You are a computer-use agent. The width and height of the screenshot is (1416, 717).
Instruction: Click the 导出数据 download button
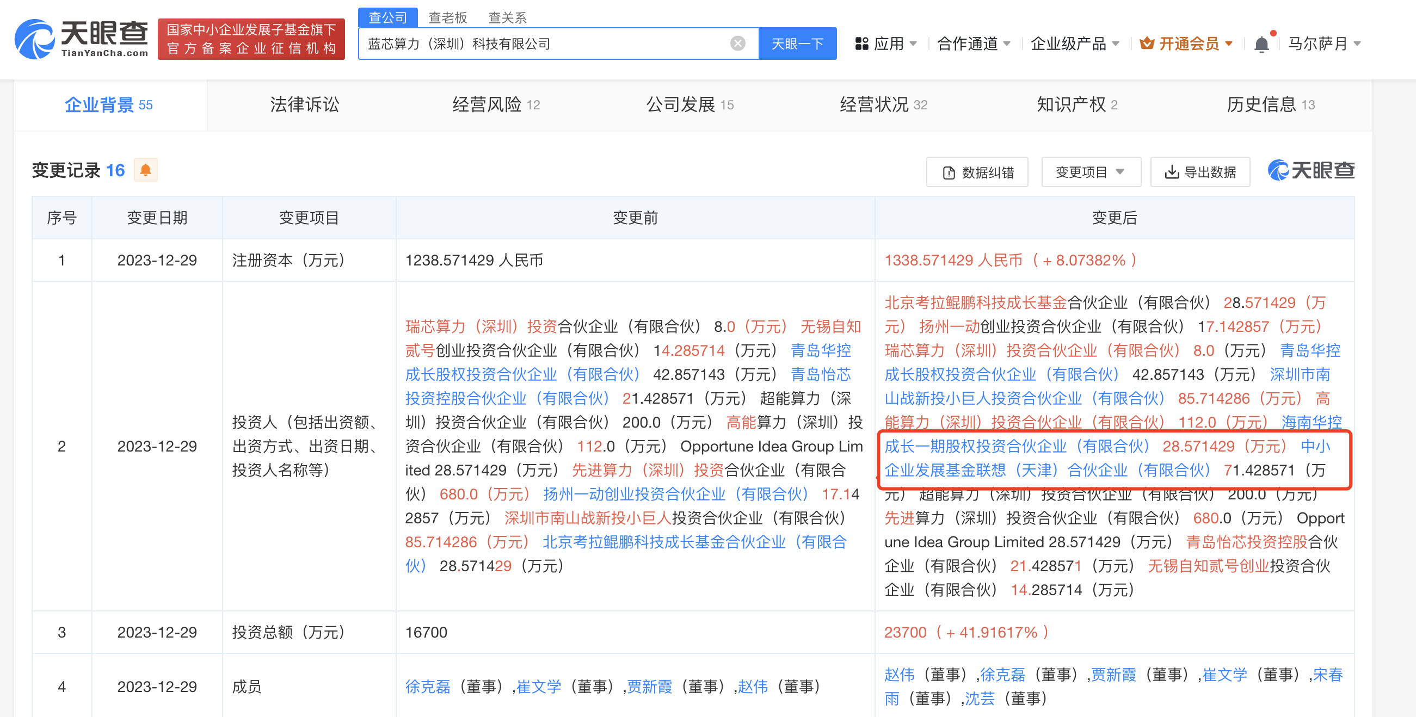[x=1200, y=172]
